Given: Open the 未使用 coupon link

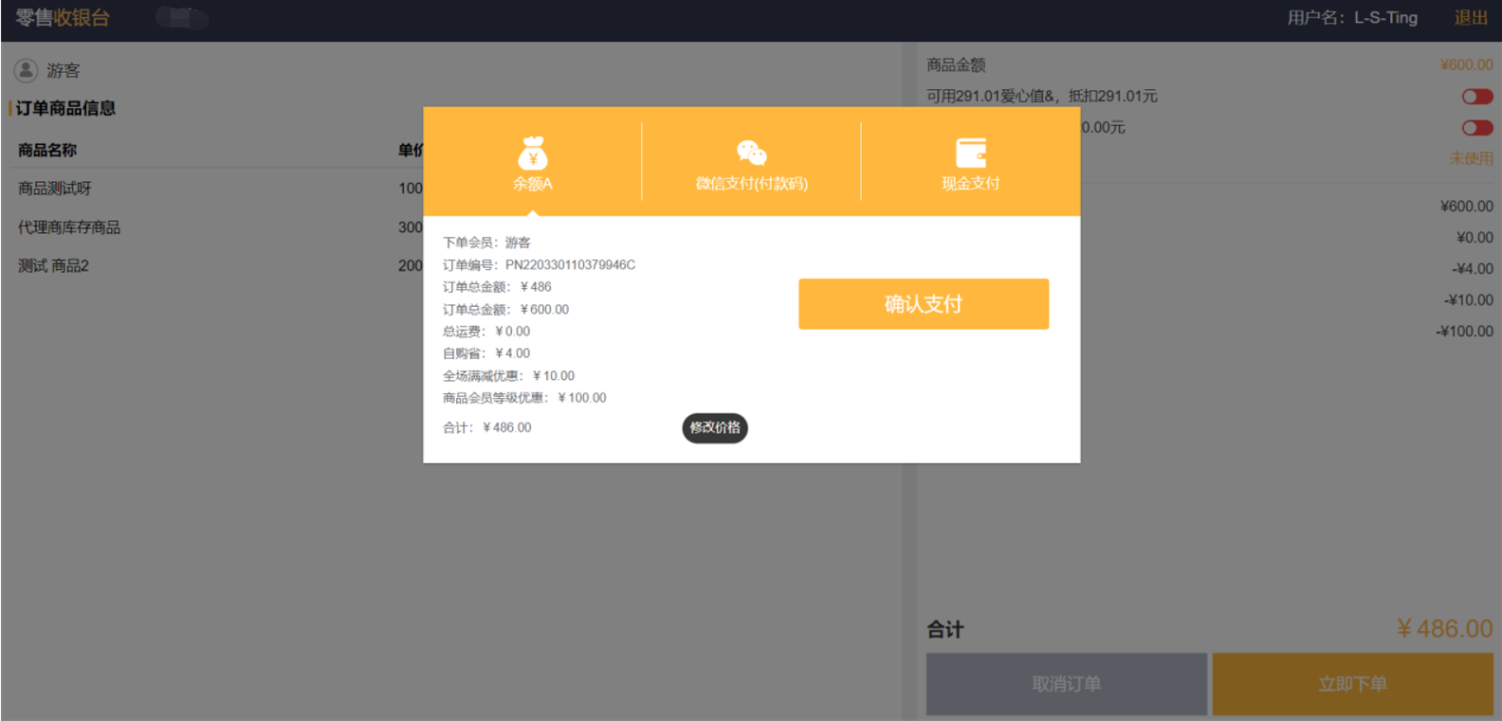Looking at the screenshot, I should coord(1470,158).
